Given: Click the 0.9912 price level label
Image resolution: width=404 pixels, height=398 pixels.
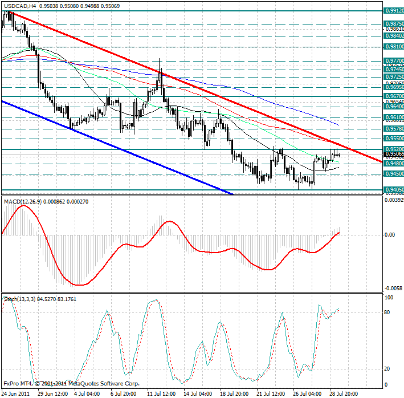Looking at the screenshot, I should [x=393, y=11].
